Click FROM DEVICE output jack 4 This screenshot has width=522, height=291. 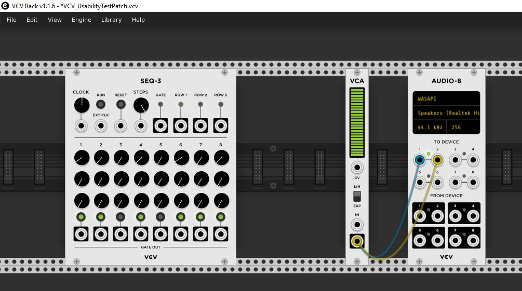(473, 216)
